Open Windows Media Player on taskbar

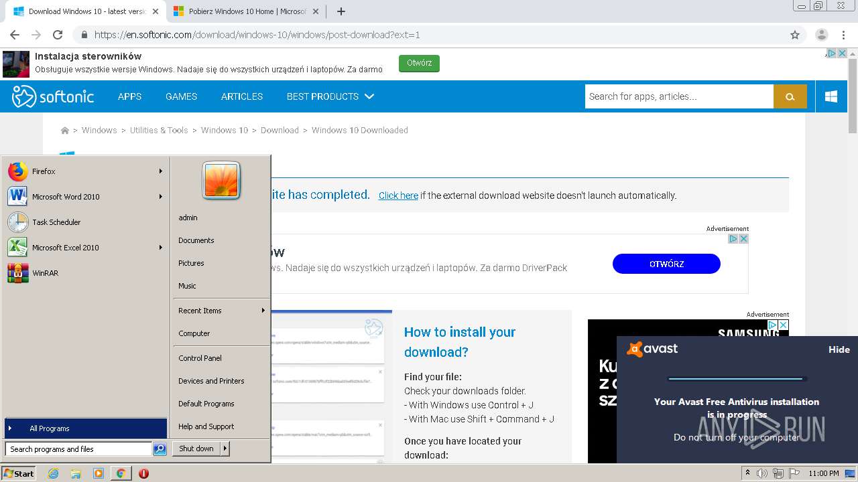click(x=99, y=473)
